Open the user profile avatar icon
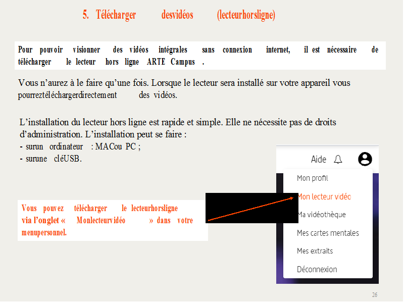This screenshot has height=303, width=404. (x=365, y=160)
